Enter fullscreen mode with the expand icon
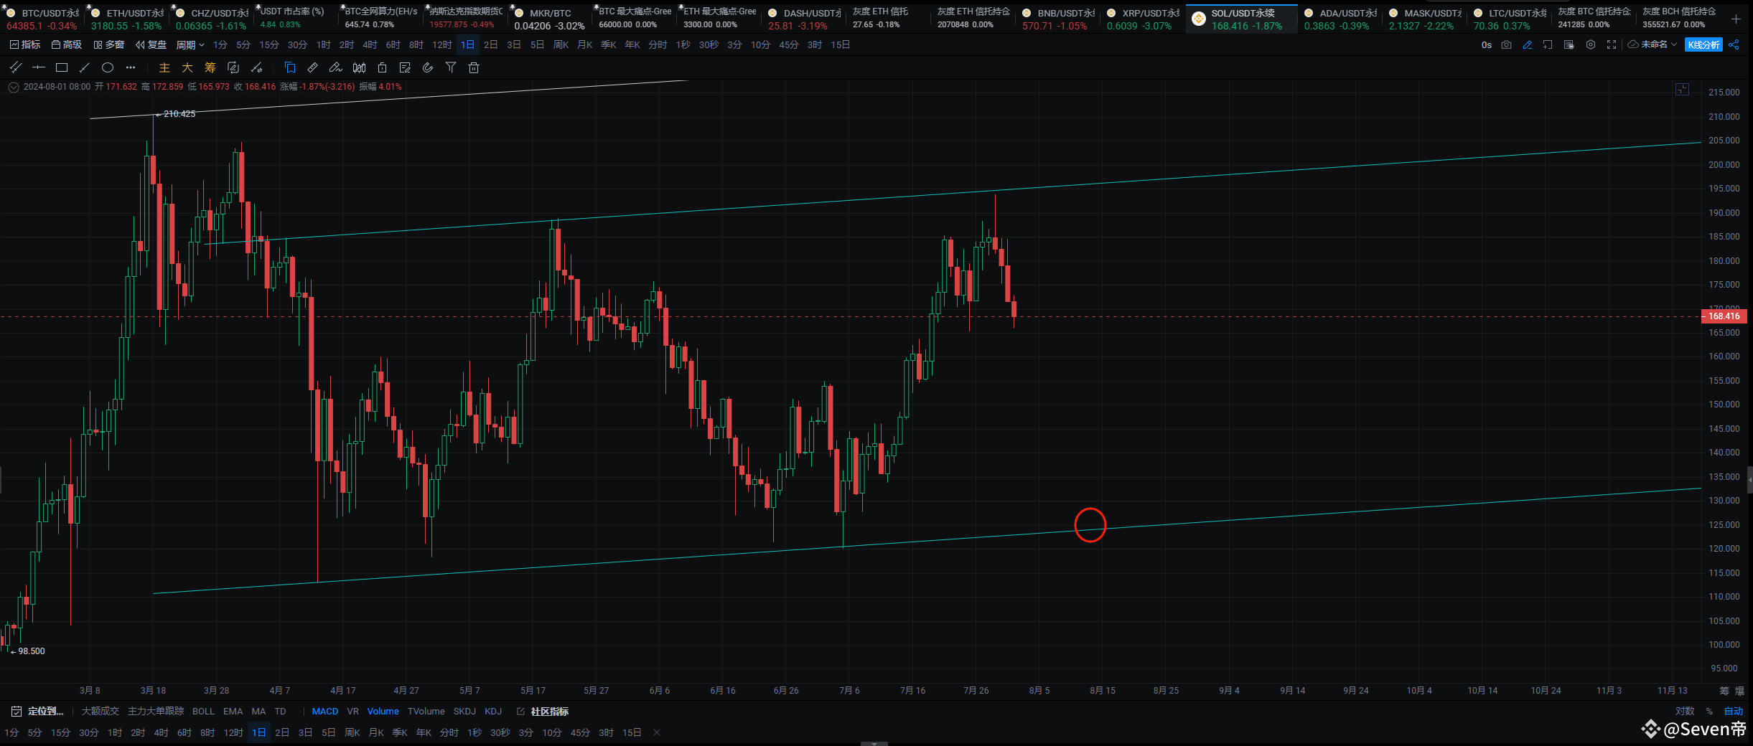The width and height of the screenshot is (1753, 746). coord(1612,44)
